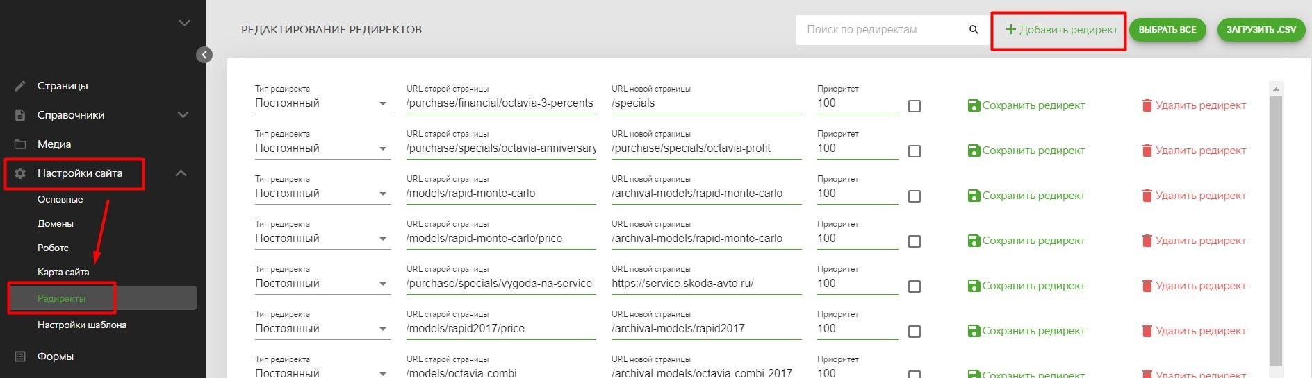Viewport: 1312px width, 378px height.
Task: Open redirect type dropdown for /models/rapid-monte-carlo row
Action: (x=322, y=194)
